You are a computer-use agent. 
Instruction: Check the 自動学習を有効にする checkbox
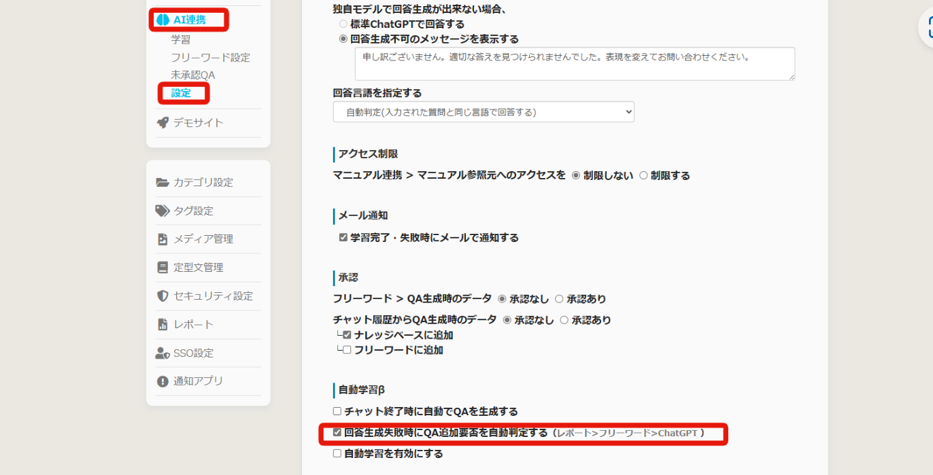(x=337, y=453)
